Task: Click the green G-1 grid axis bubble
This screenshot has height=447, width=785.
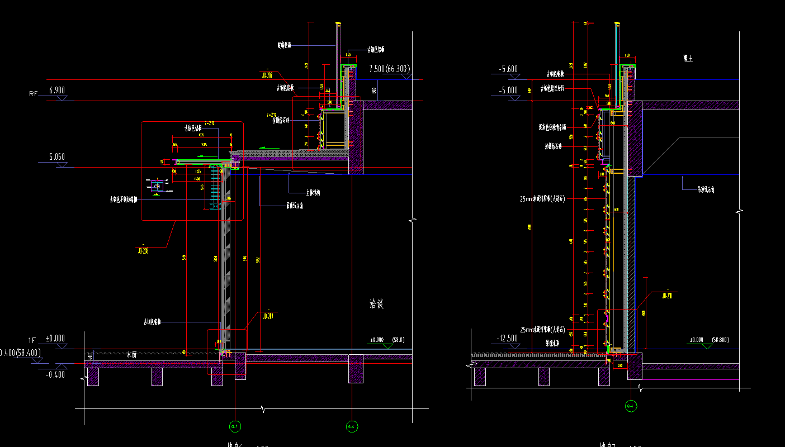Action: click(x=235, y=427)
